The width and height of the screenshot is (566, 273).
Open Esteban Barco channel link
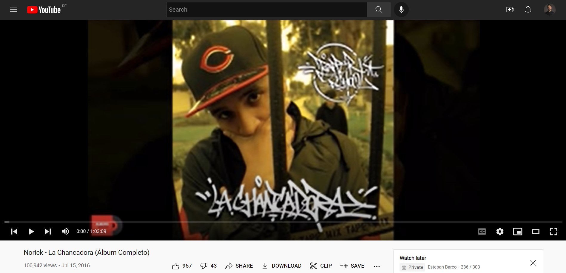tap(442, 267)
